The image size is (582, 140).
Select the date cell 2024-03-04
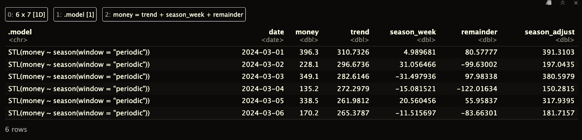point(263,89)
